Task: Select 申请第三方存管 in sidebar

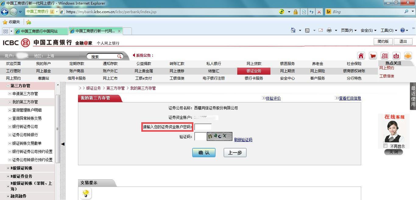Action: point(25,94)
